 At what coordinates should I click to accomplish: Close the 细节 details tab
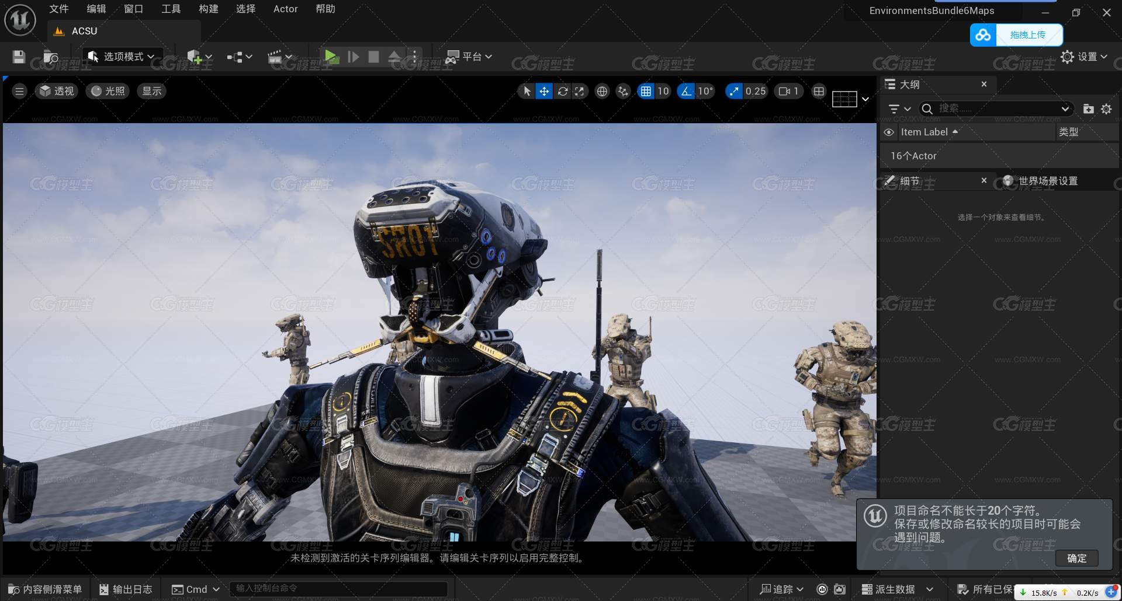[x=984, y=181]
